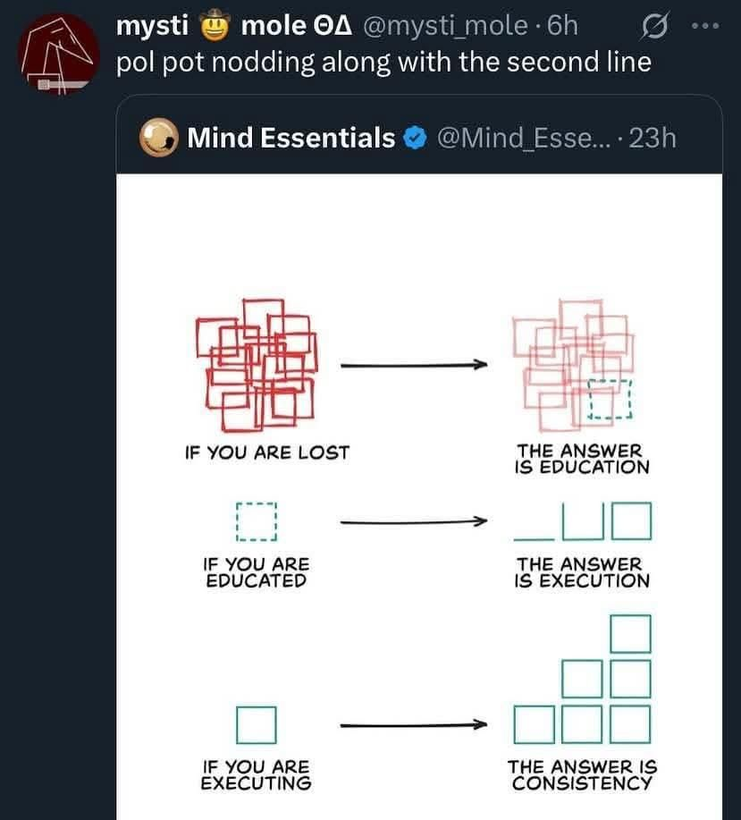Open the @mysti_mole handle

445,26
